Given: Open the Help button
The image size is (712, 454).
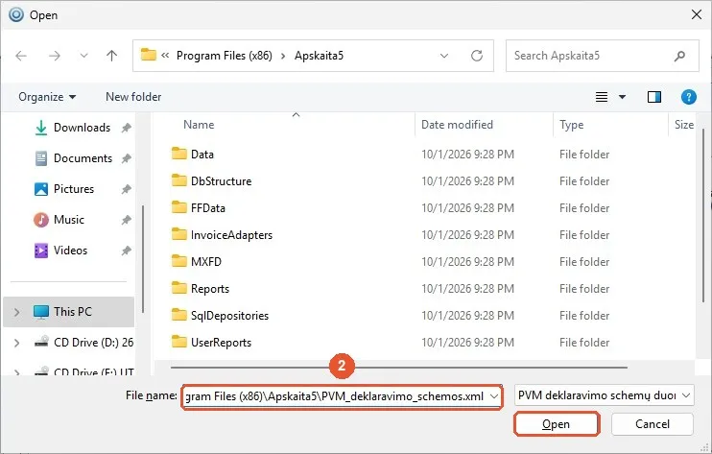Looking at the screenshot, I should click(x=688, y=97).
